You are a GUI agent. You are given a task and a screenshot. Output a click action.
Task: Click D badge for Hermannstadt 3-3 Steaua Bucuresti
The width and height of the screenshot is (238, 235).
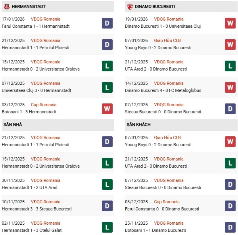coord(107,206)
